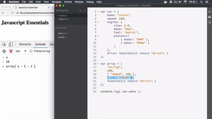Open the Brackets application menu
Screen dimensions: 212x119
14,2
